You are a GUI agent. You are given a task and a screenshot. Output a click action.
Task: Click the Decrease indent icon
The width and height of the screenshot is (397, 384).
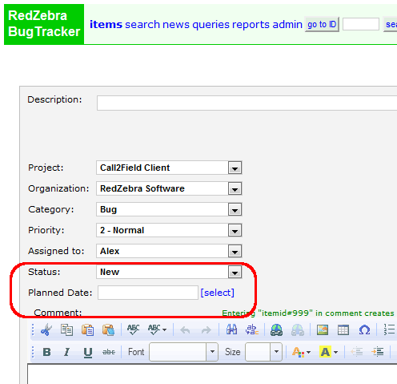tap(356, 352)
